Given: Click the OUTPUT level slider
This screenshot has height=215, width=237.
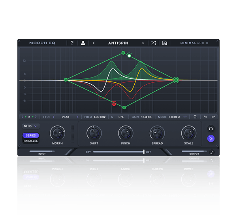Looking at the screenshot, I should 194,151.
